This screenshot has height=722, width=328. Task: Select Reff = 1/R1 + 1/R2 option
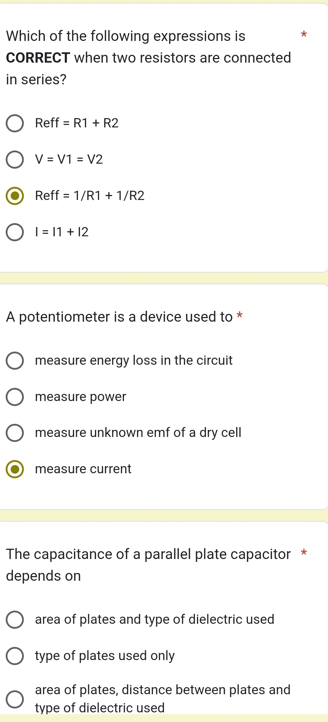[15, 196]
